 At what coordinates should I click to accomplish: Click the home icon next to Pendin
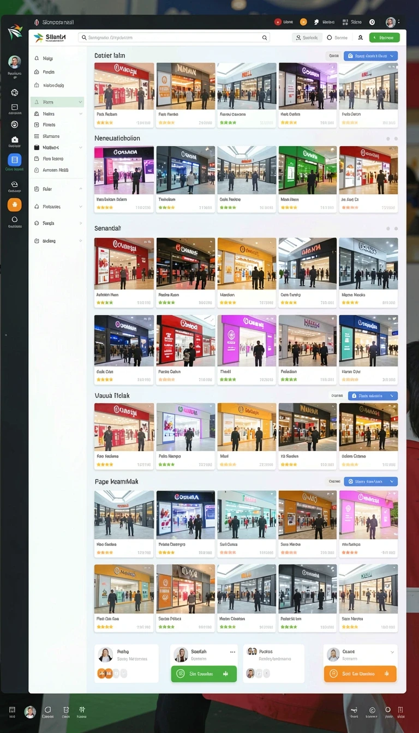pos(37,72)
